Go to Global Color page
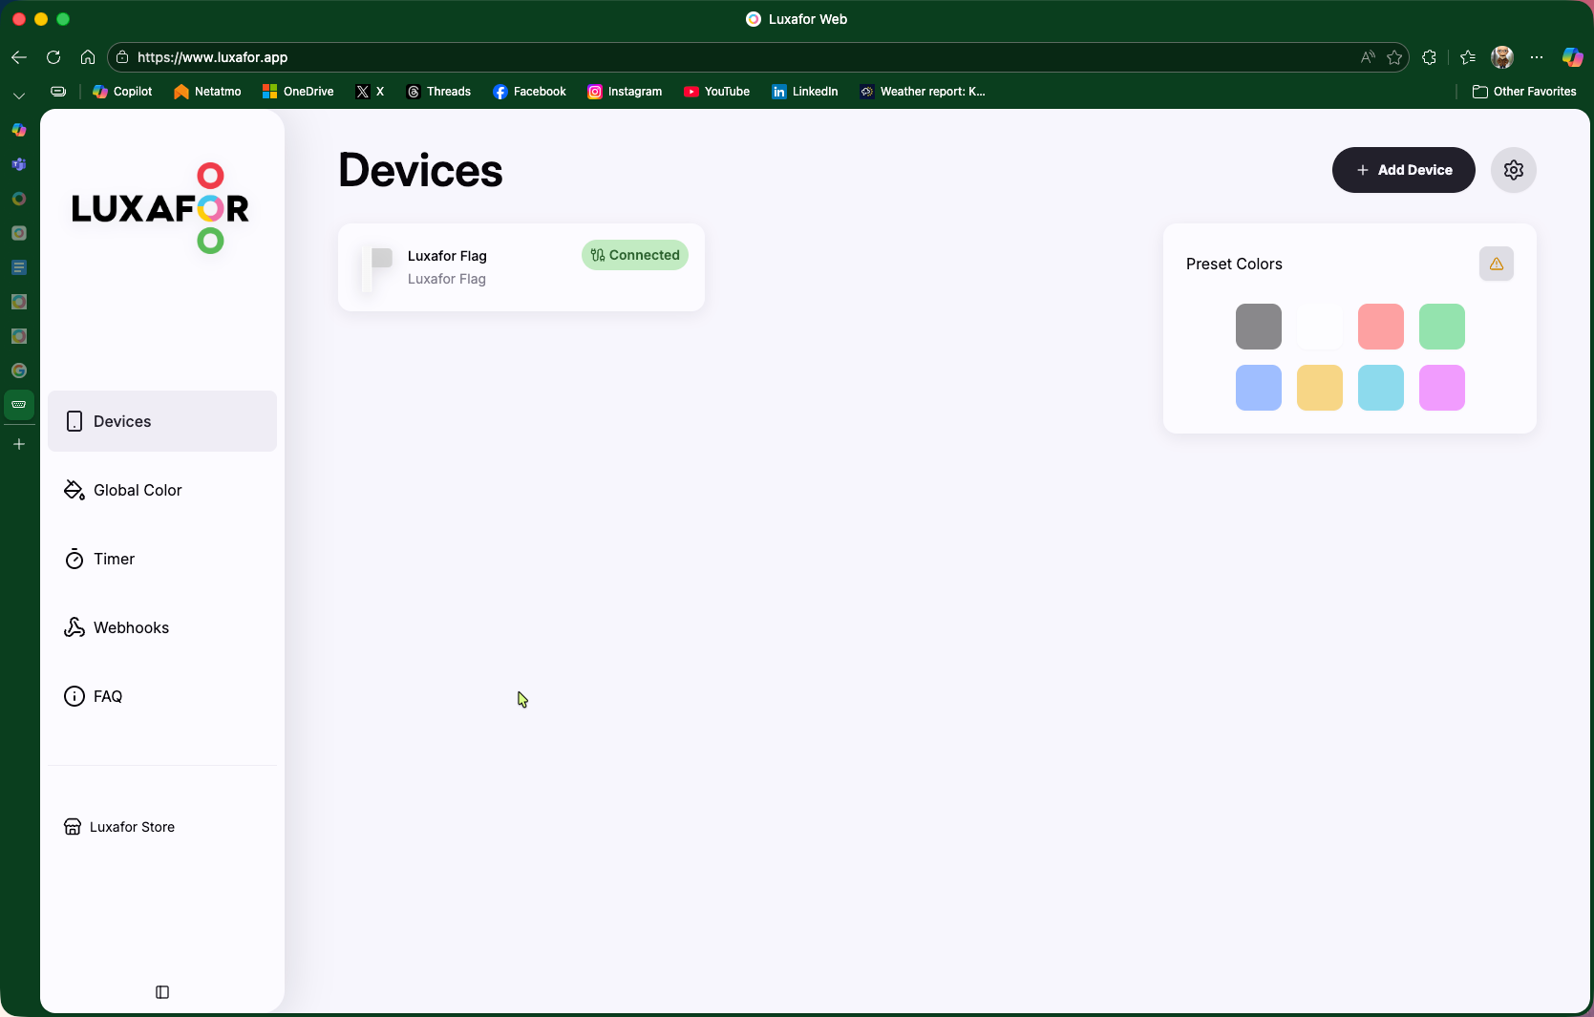 click(x=138, y=490)
